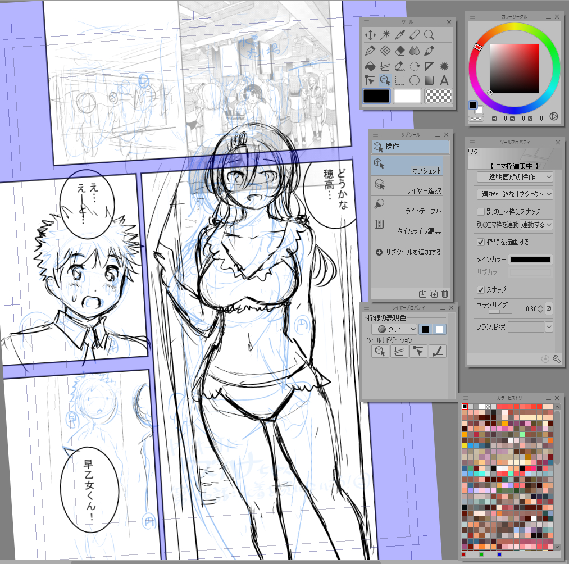This screenshot has height=564, width=569.
Task: Open ツールプロパティ palette menu
Action: 472,142
